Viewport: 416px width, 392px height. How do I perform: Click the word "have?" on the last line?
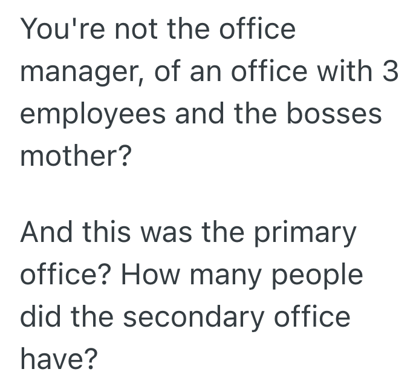click(59, 360)
